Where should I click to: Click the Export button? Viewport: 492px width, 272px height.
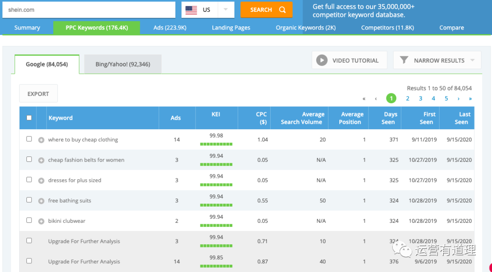click(38, 94)
